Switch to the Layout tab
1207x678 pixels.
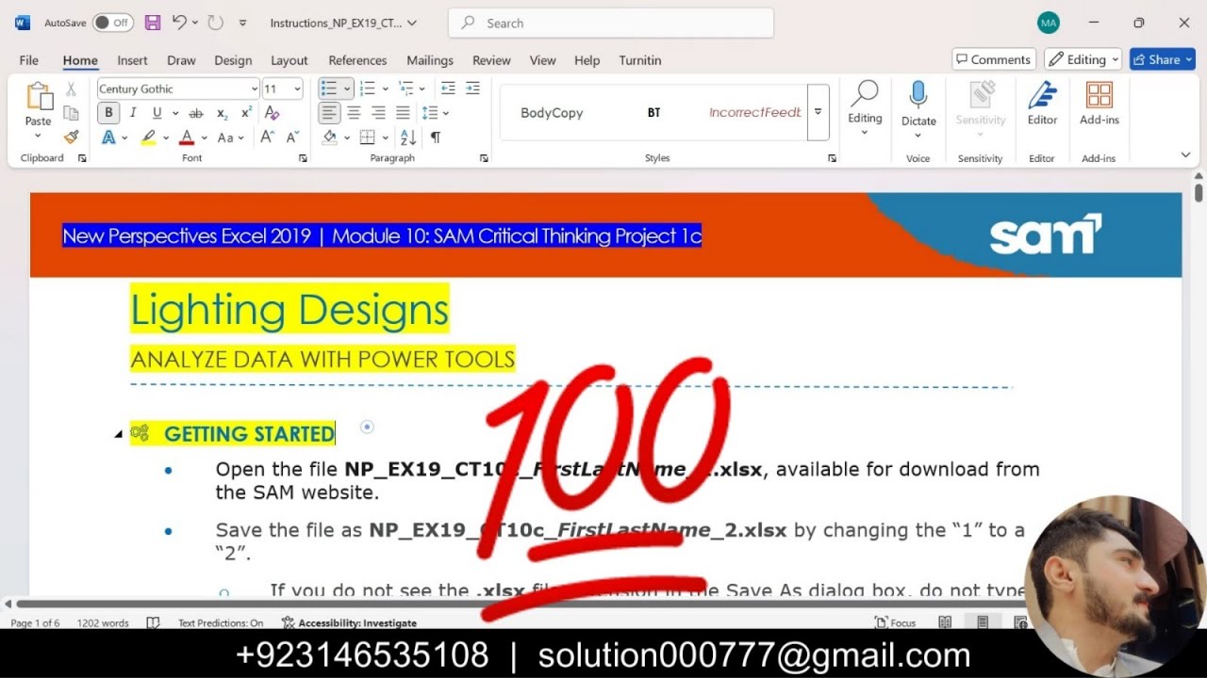(x=289, y=60)
